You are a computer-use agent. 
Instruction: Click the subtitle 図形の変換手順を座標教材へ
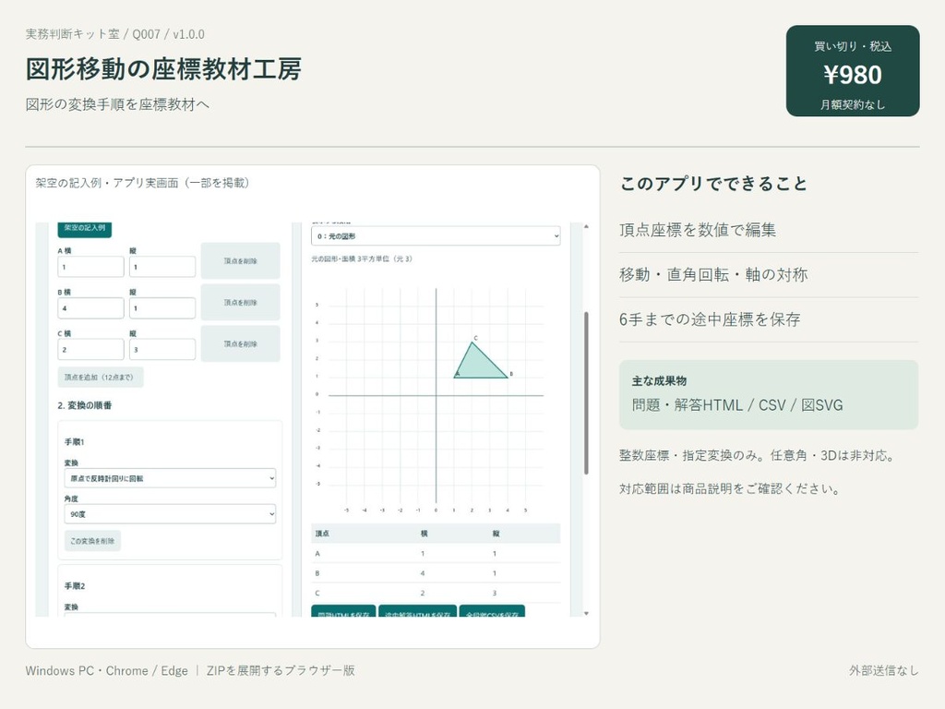point(117,104)
